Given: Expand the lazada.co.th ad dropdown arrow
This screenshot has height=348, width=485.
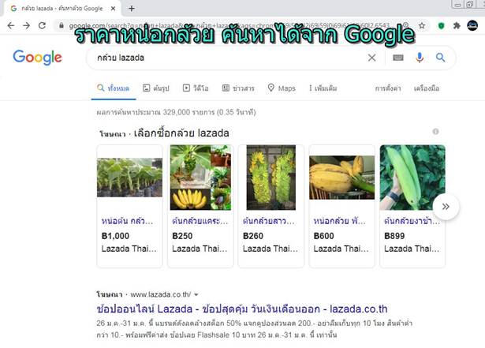Looking at the screenshot, I should pos(196,295).
